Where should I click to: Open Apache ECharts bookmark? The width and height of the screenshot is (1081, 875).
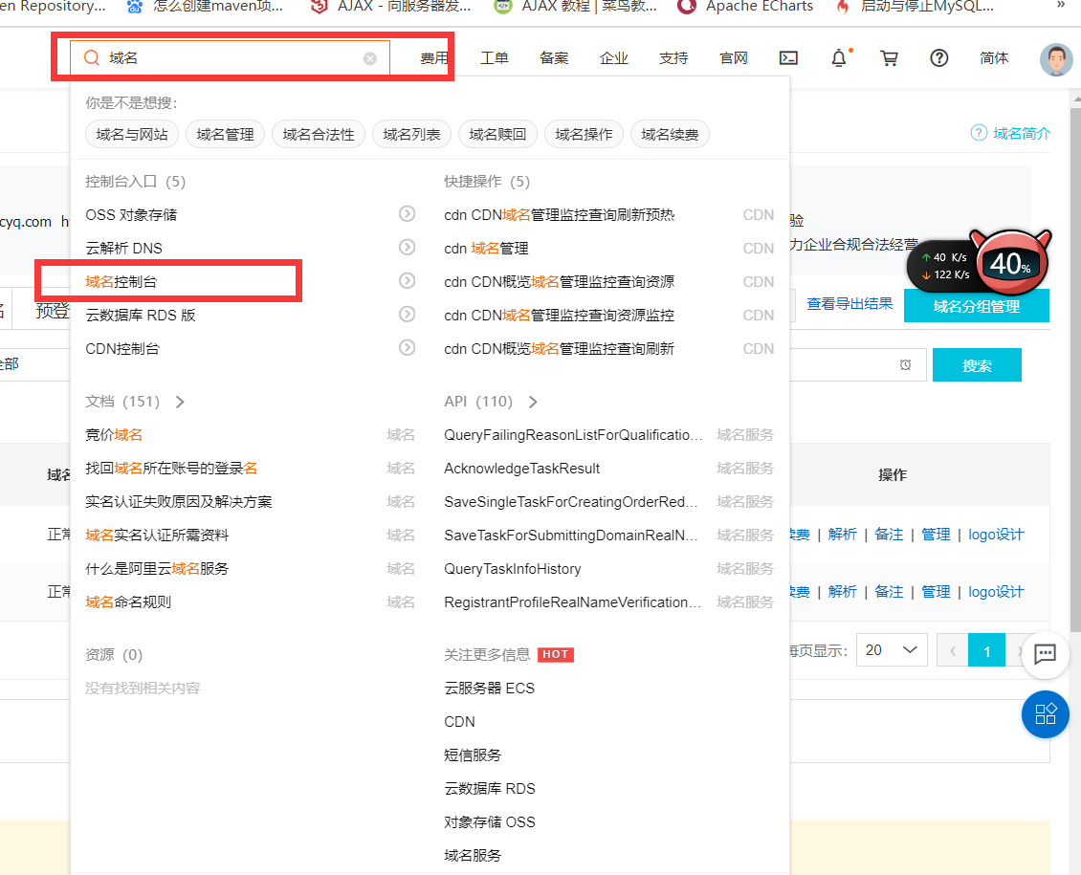point(746,7)
